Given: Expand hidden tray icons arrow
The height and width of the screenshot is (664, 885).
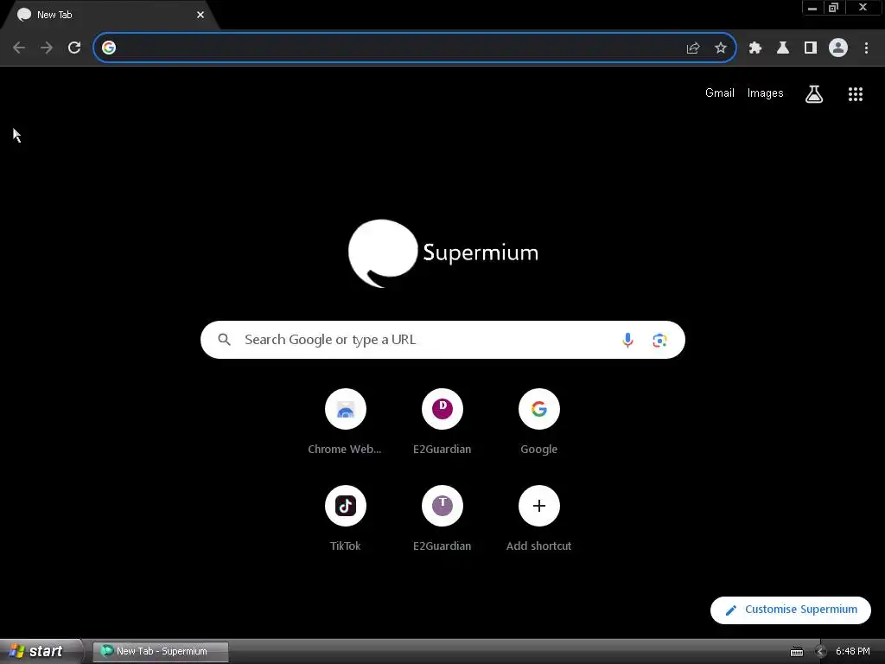Looking at the screenshot, I should coord(820,652).
